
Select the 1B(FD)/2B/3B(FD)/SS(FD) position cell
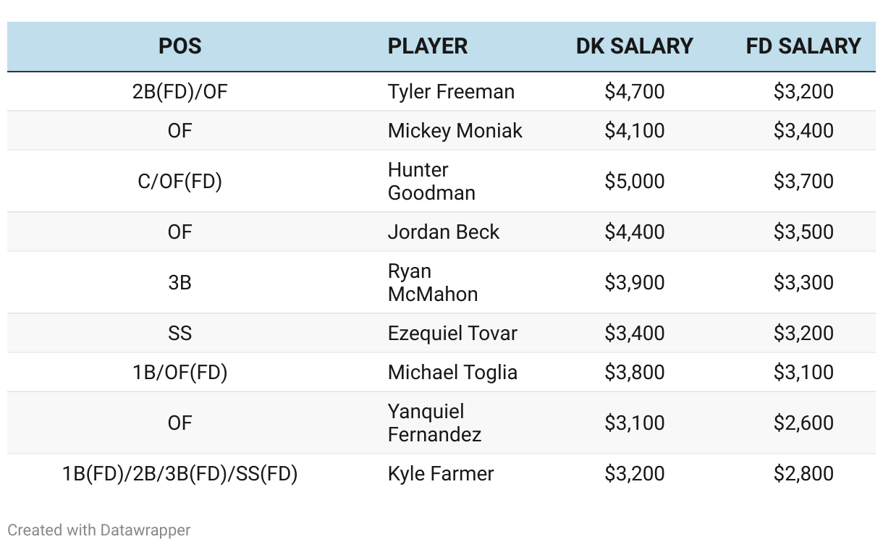tap(179, 474)
